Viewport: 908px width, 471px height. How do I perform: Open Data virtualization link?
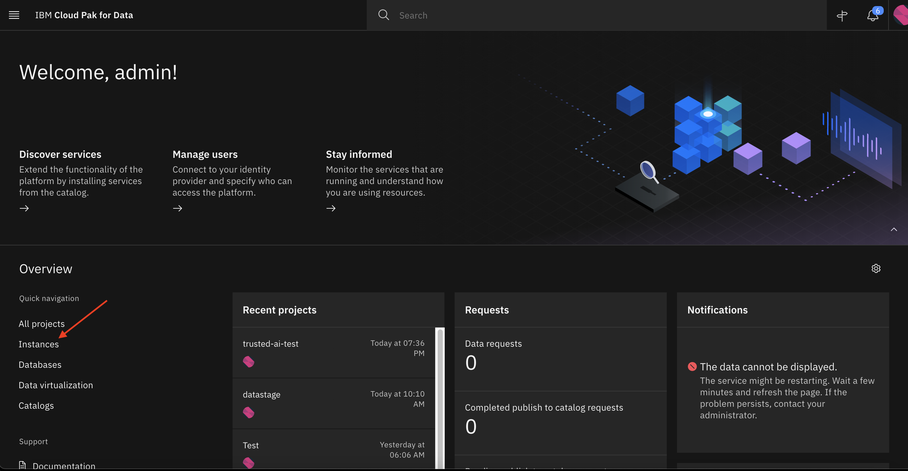point(56,385)
